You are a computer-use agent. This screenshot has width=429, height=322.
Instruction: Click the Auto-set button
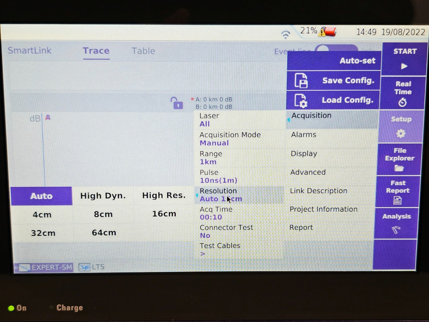(x=335, y=60)
